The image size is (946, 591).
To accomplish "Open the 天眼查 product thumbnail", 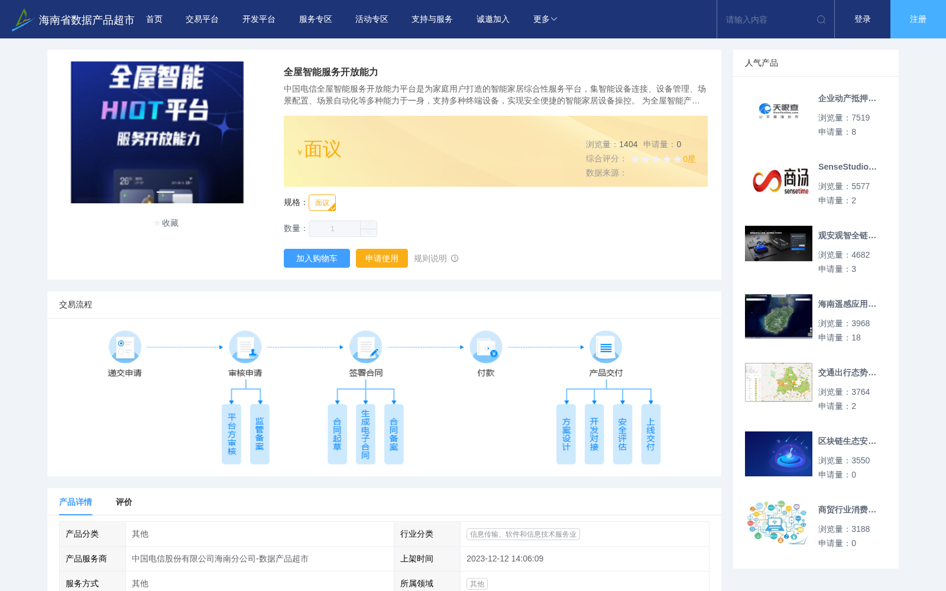I will point(779,111).
